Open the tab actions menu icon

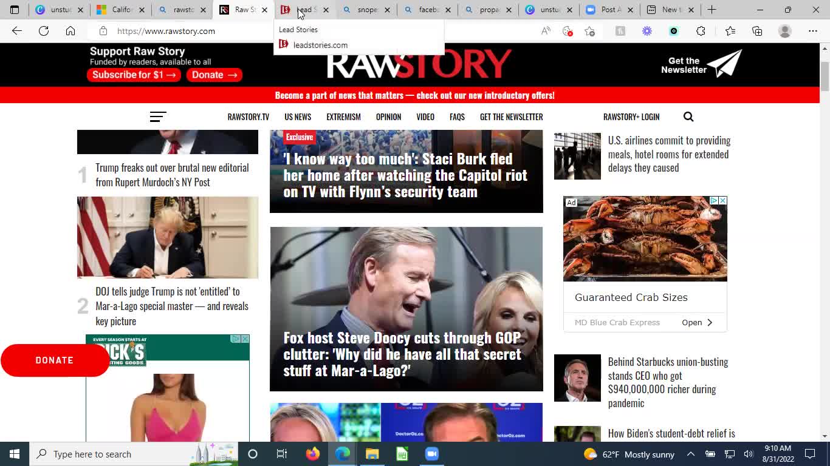tap(15, 10)
